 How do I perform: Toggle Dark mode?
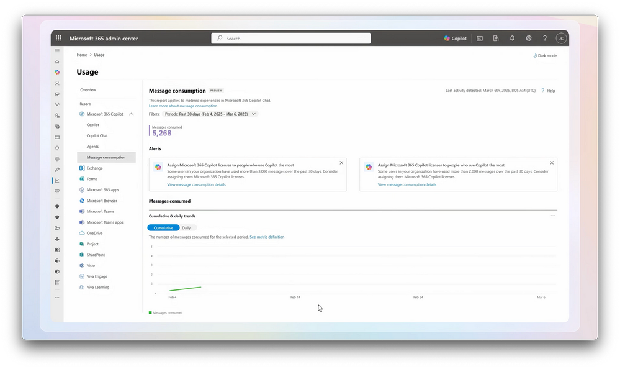click(x=544, y=55)
